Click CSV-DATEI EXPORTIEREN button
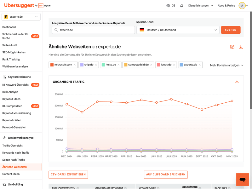The height and width of the screenshot is (189, 252). pos(68,175)
